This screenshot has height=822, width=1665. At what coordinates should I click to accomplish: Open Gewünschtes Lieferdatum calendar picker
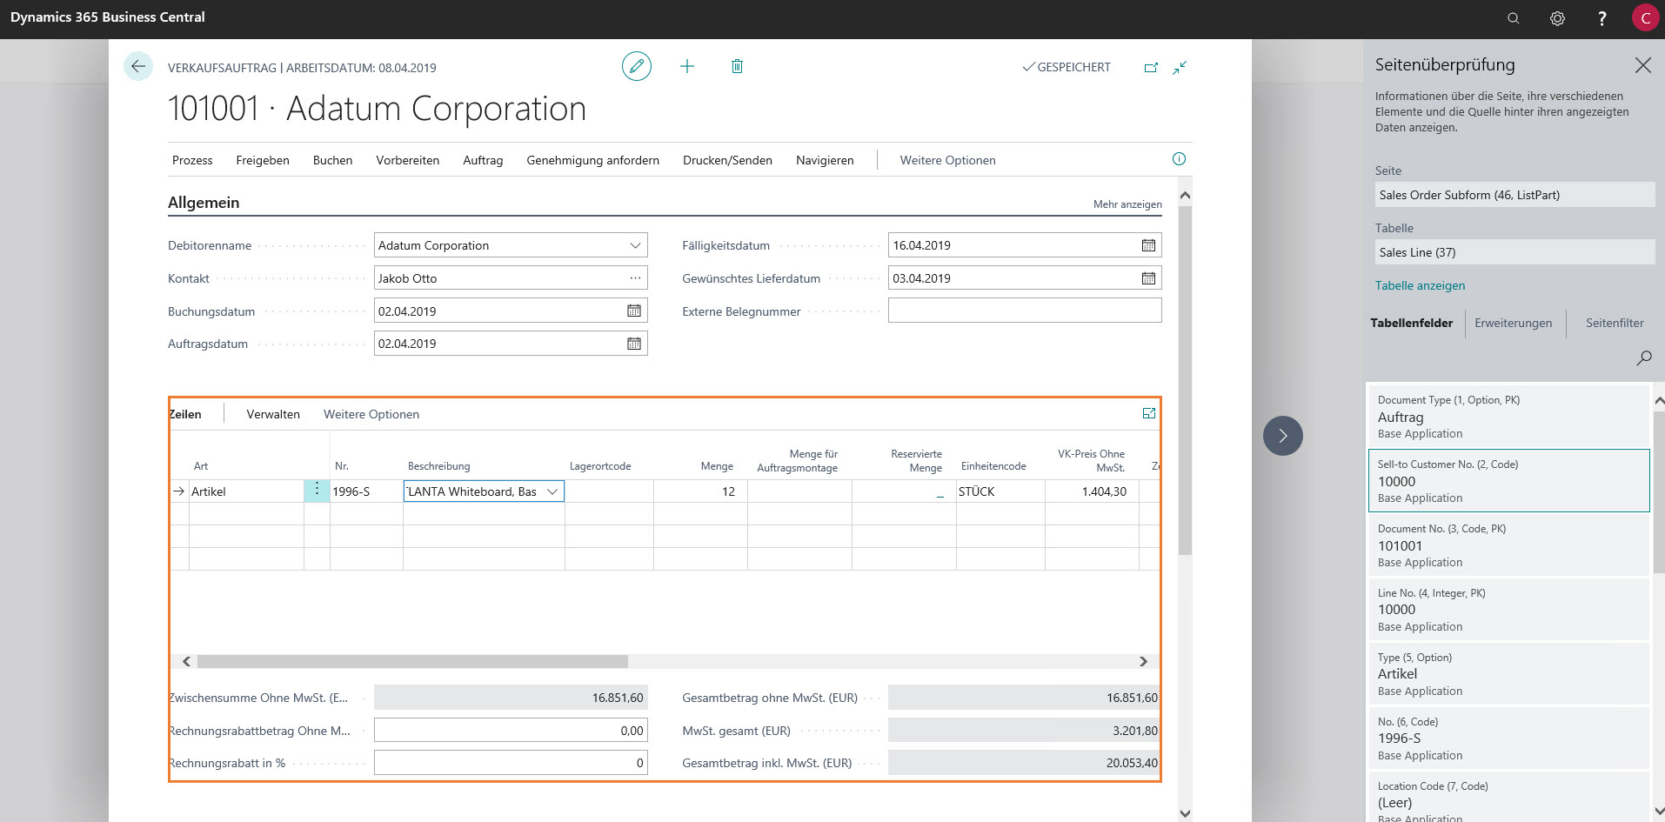(x=1148, y=278)
